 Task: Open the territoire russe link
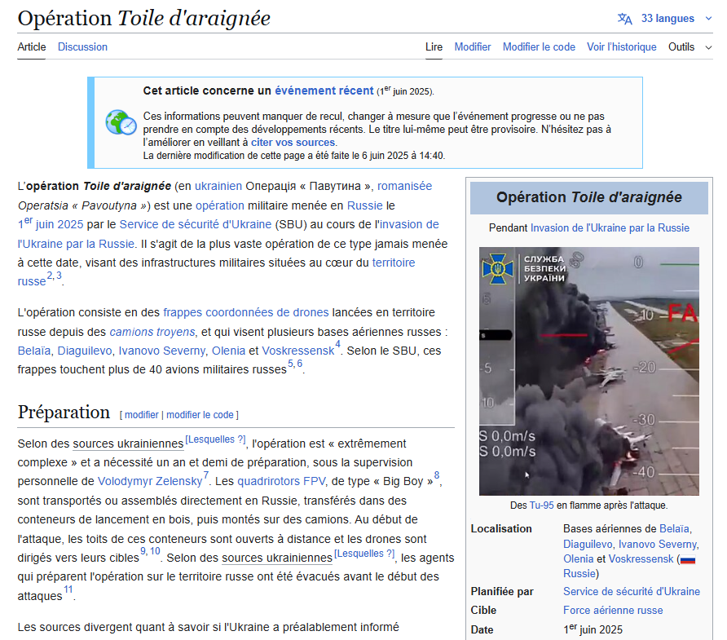pyautogui.click(x=393, y=263)
